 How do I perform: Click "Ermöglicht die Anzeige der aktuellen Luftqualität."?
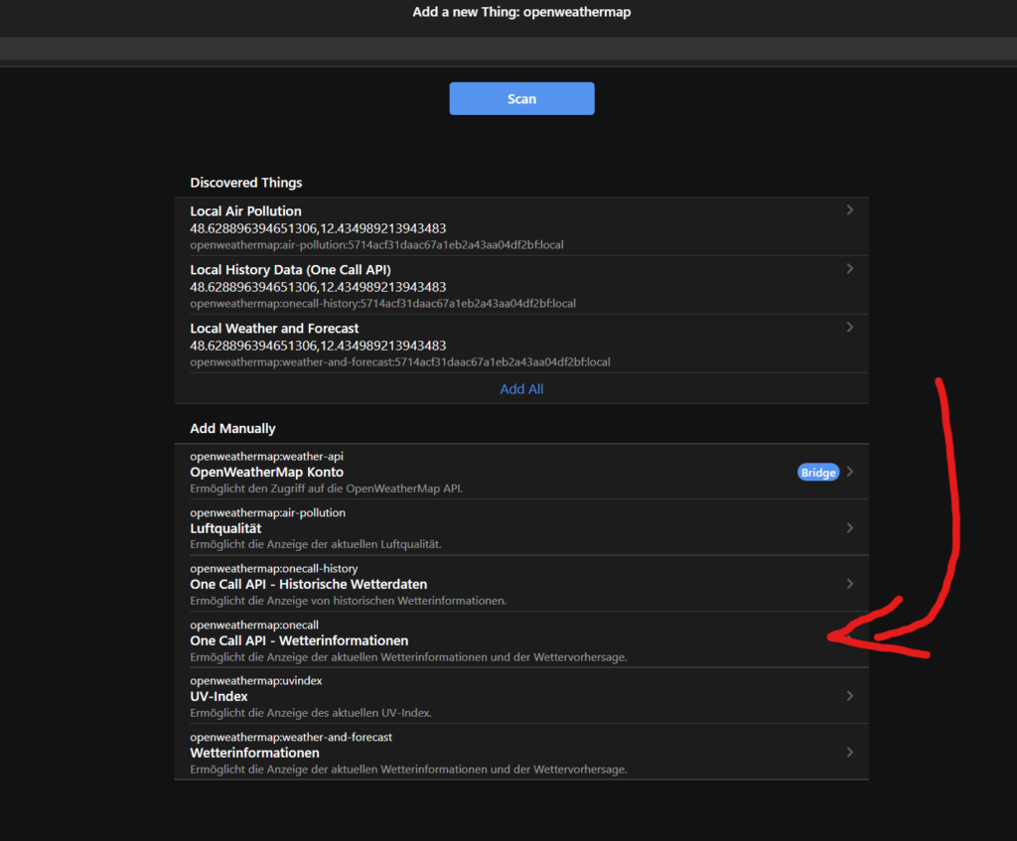point(316,545)
